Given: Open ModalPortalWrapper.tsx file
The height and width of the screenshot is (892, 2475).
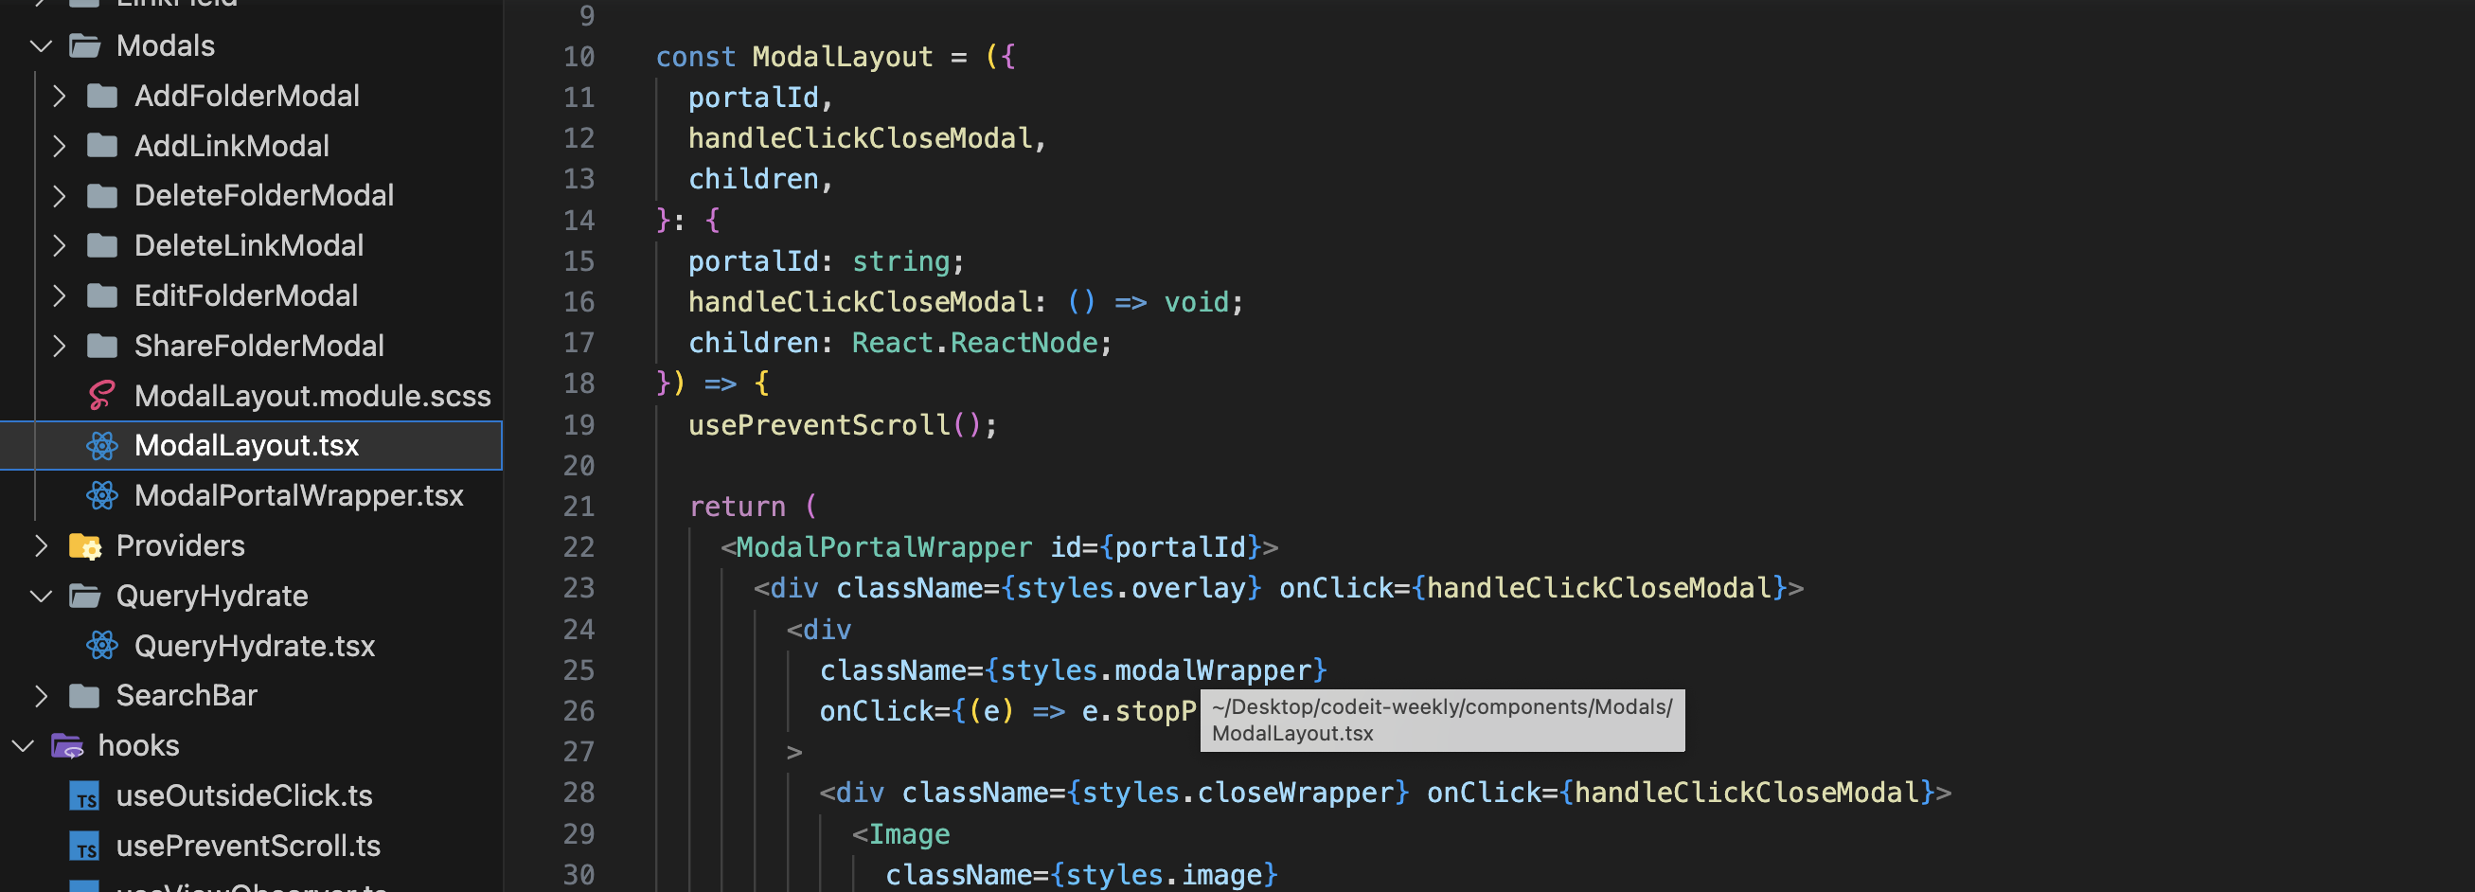Looking at the screenshot, I should coord(299,496).
